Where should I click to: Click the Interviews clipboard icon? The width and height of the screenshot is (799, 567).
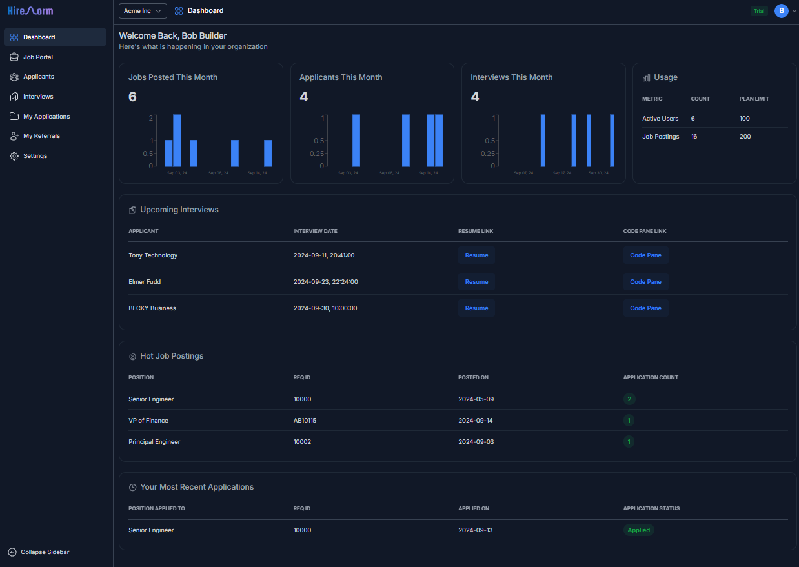14,97
